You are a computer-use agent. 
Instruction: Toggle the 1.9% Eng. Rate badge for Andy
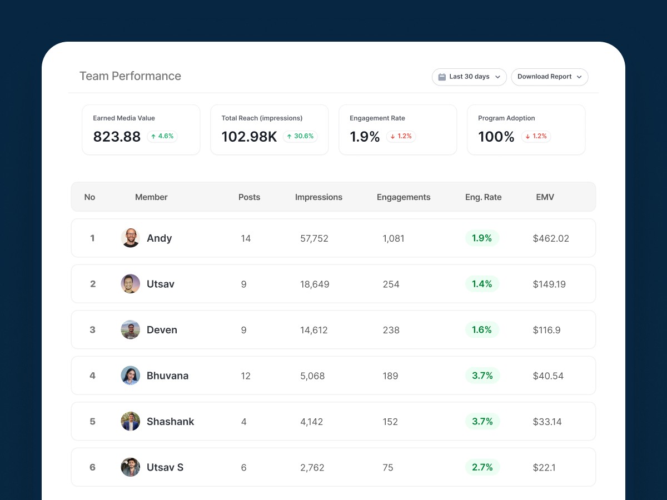point(482,238)
